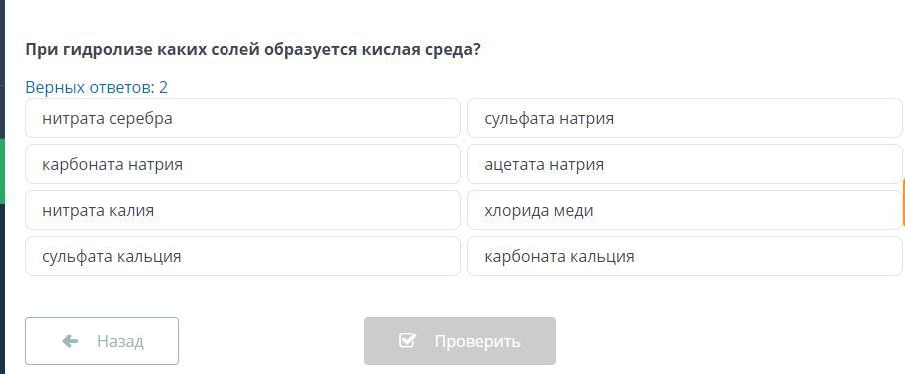Go back with the Назад button
The image size is (905, 374).
(x=102, y=341)
